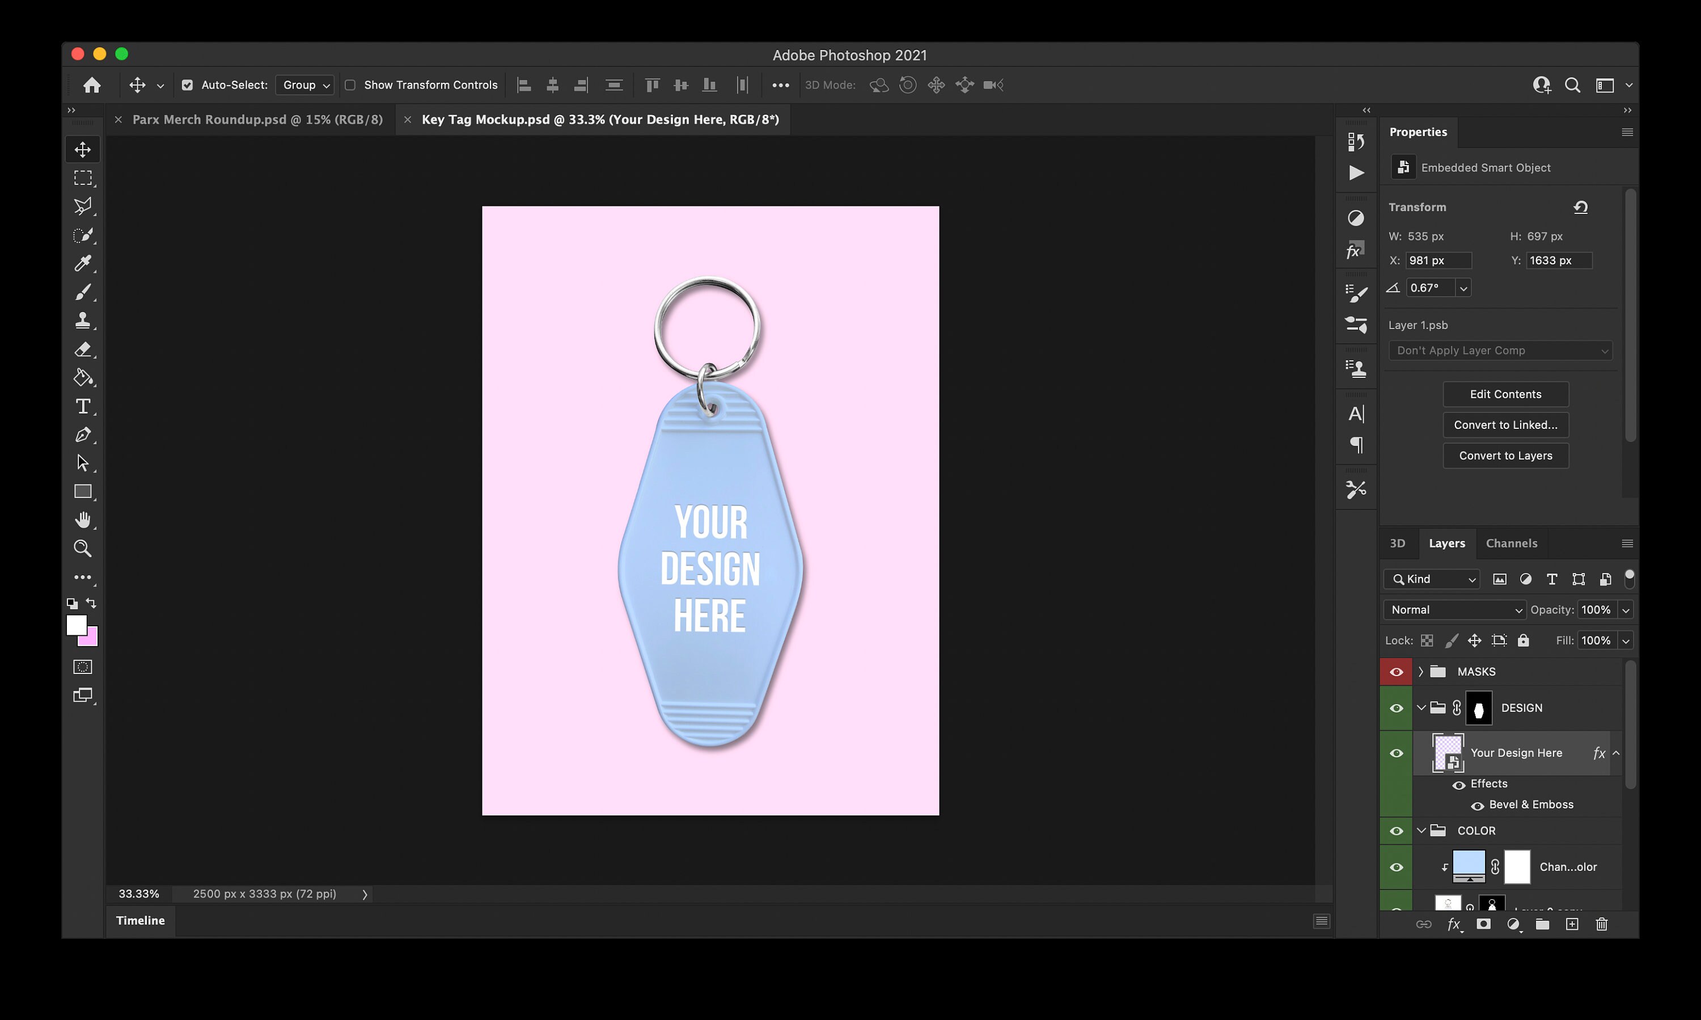Enable Show Transform Controls
The width and height of the screenshot is (1701, 1020).
click(x=350, y=85)
